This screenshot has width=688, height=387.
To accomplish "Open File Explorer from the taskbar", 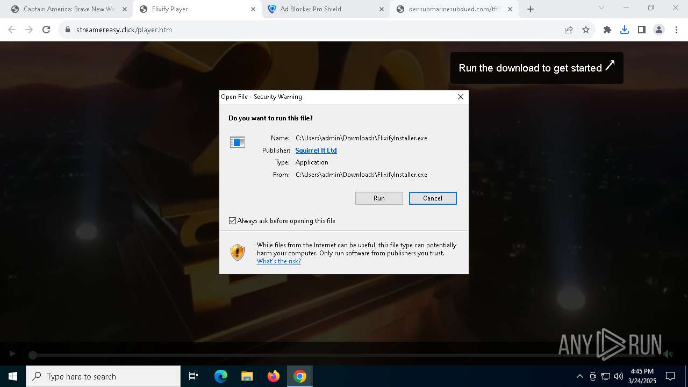I will 247,376.
